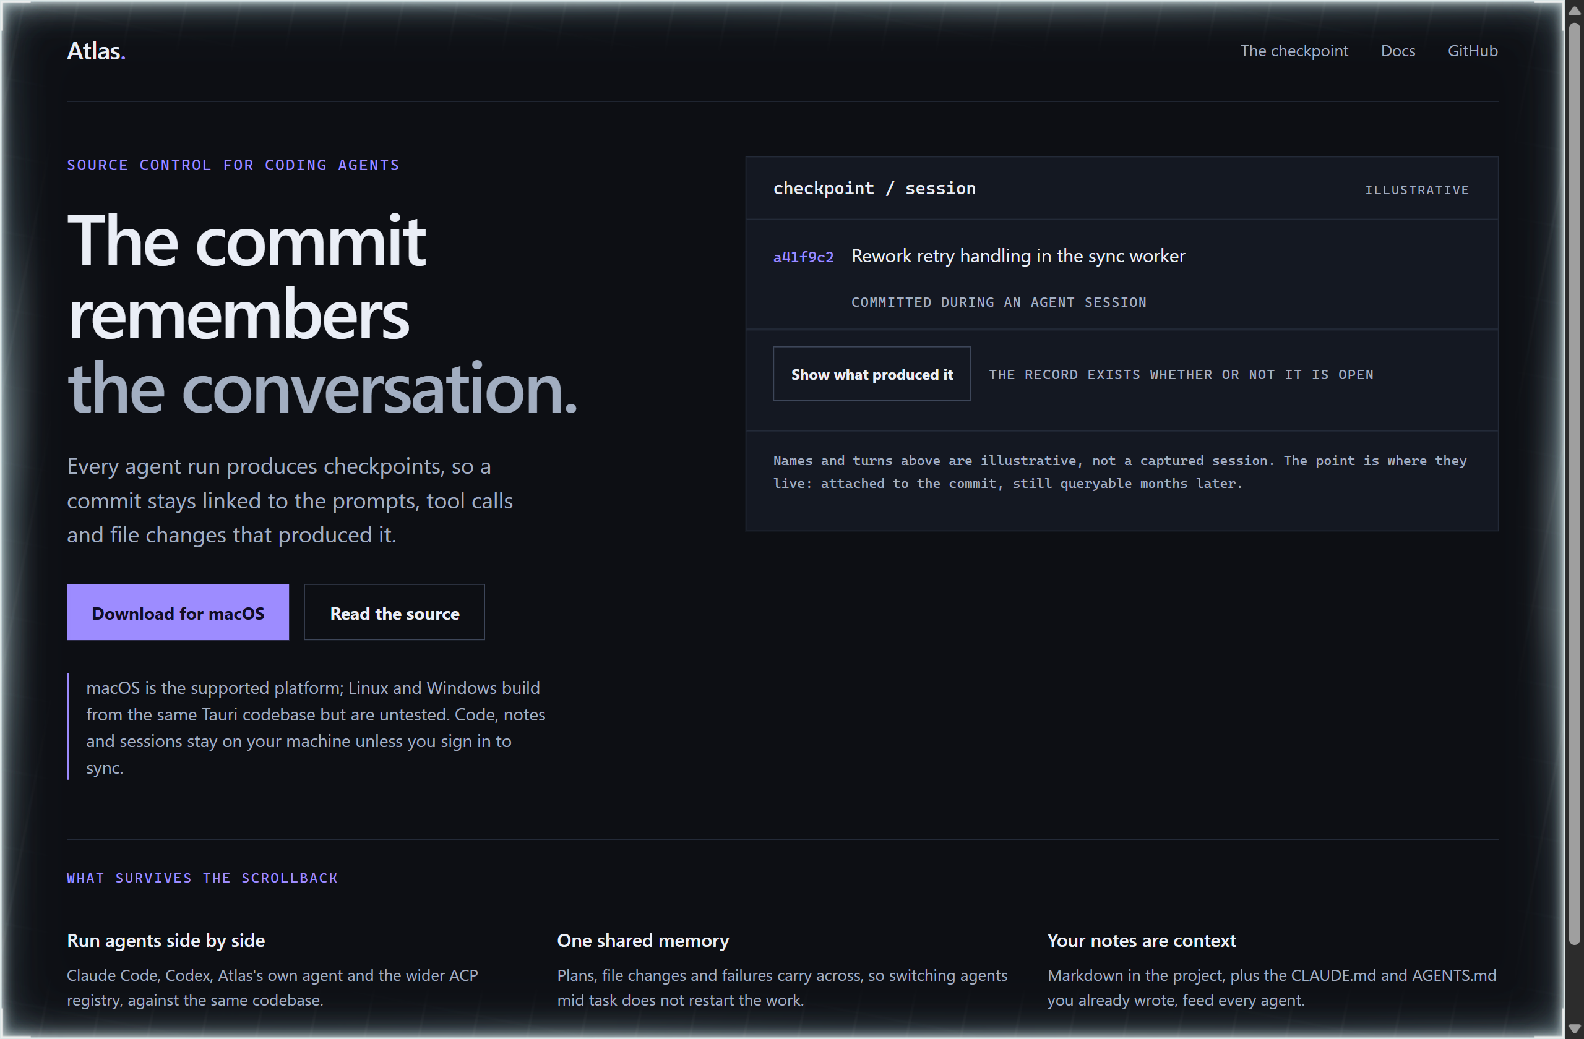Click 'THE RECORD EXISTS WHETHER OR NOT IT IS OPEN'
1584x1039 pixels.
pos(1181,375)
